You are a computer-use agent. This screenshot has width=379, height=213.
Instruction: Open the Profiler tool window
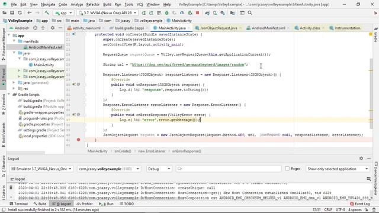[85, 204]
